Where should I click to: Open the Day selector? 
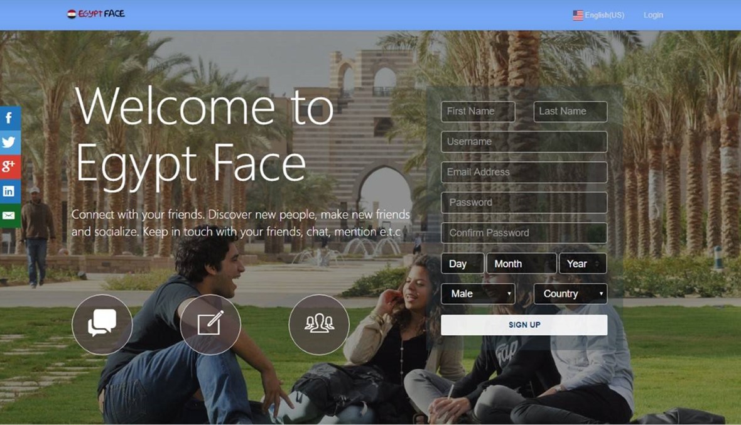pos(462,264)
